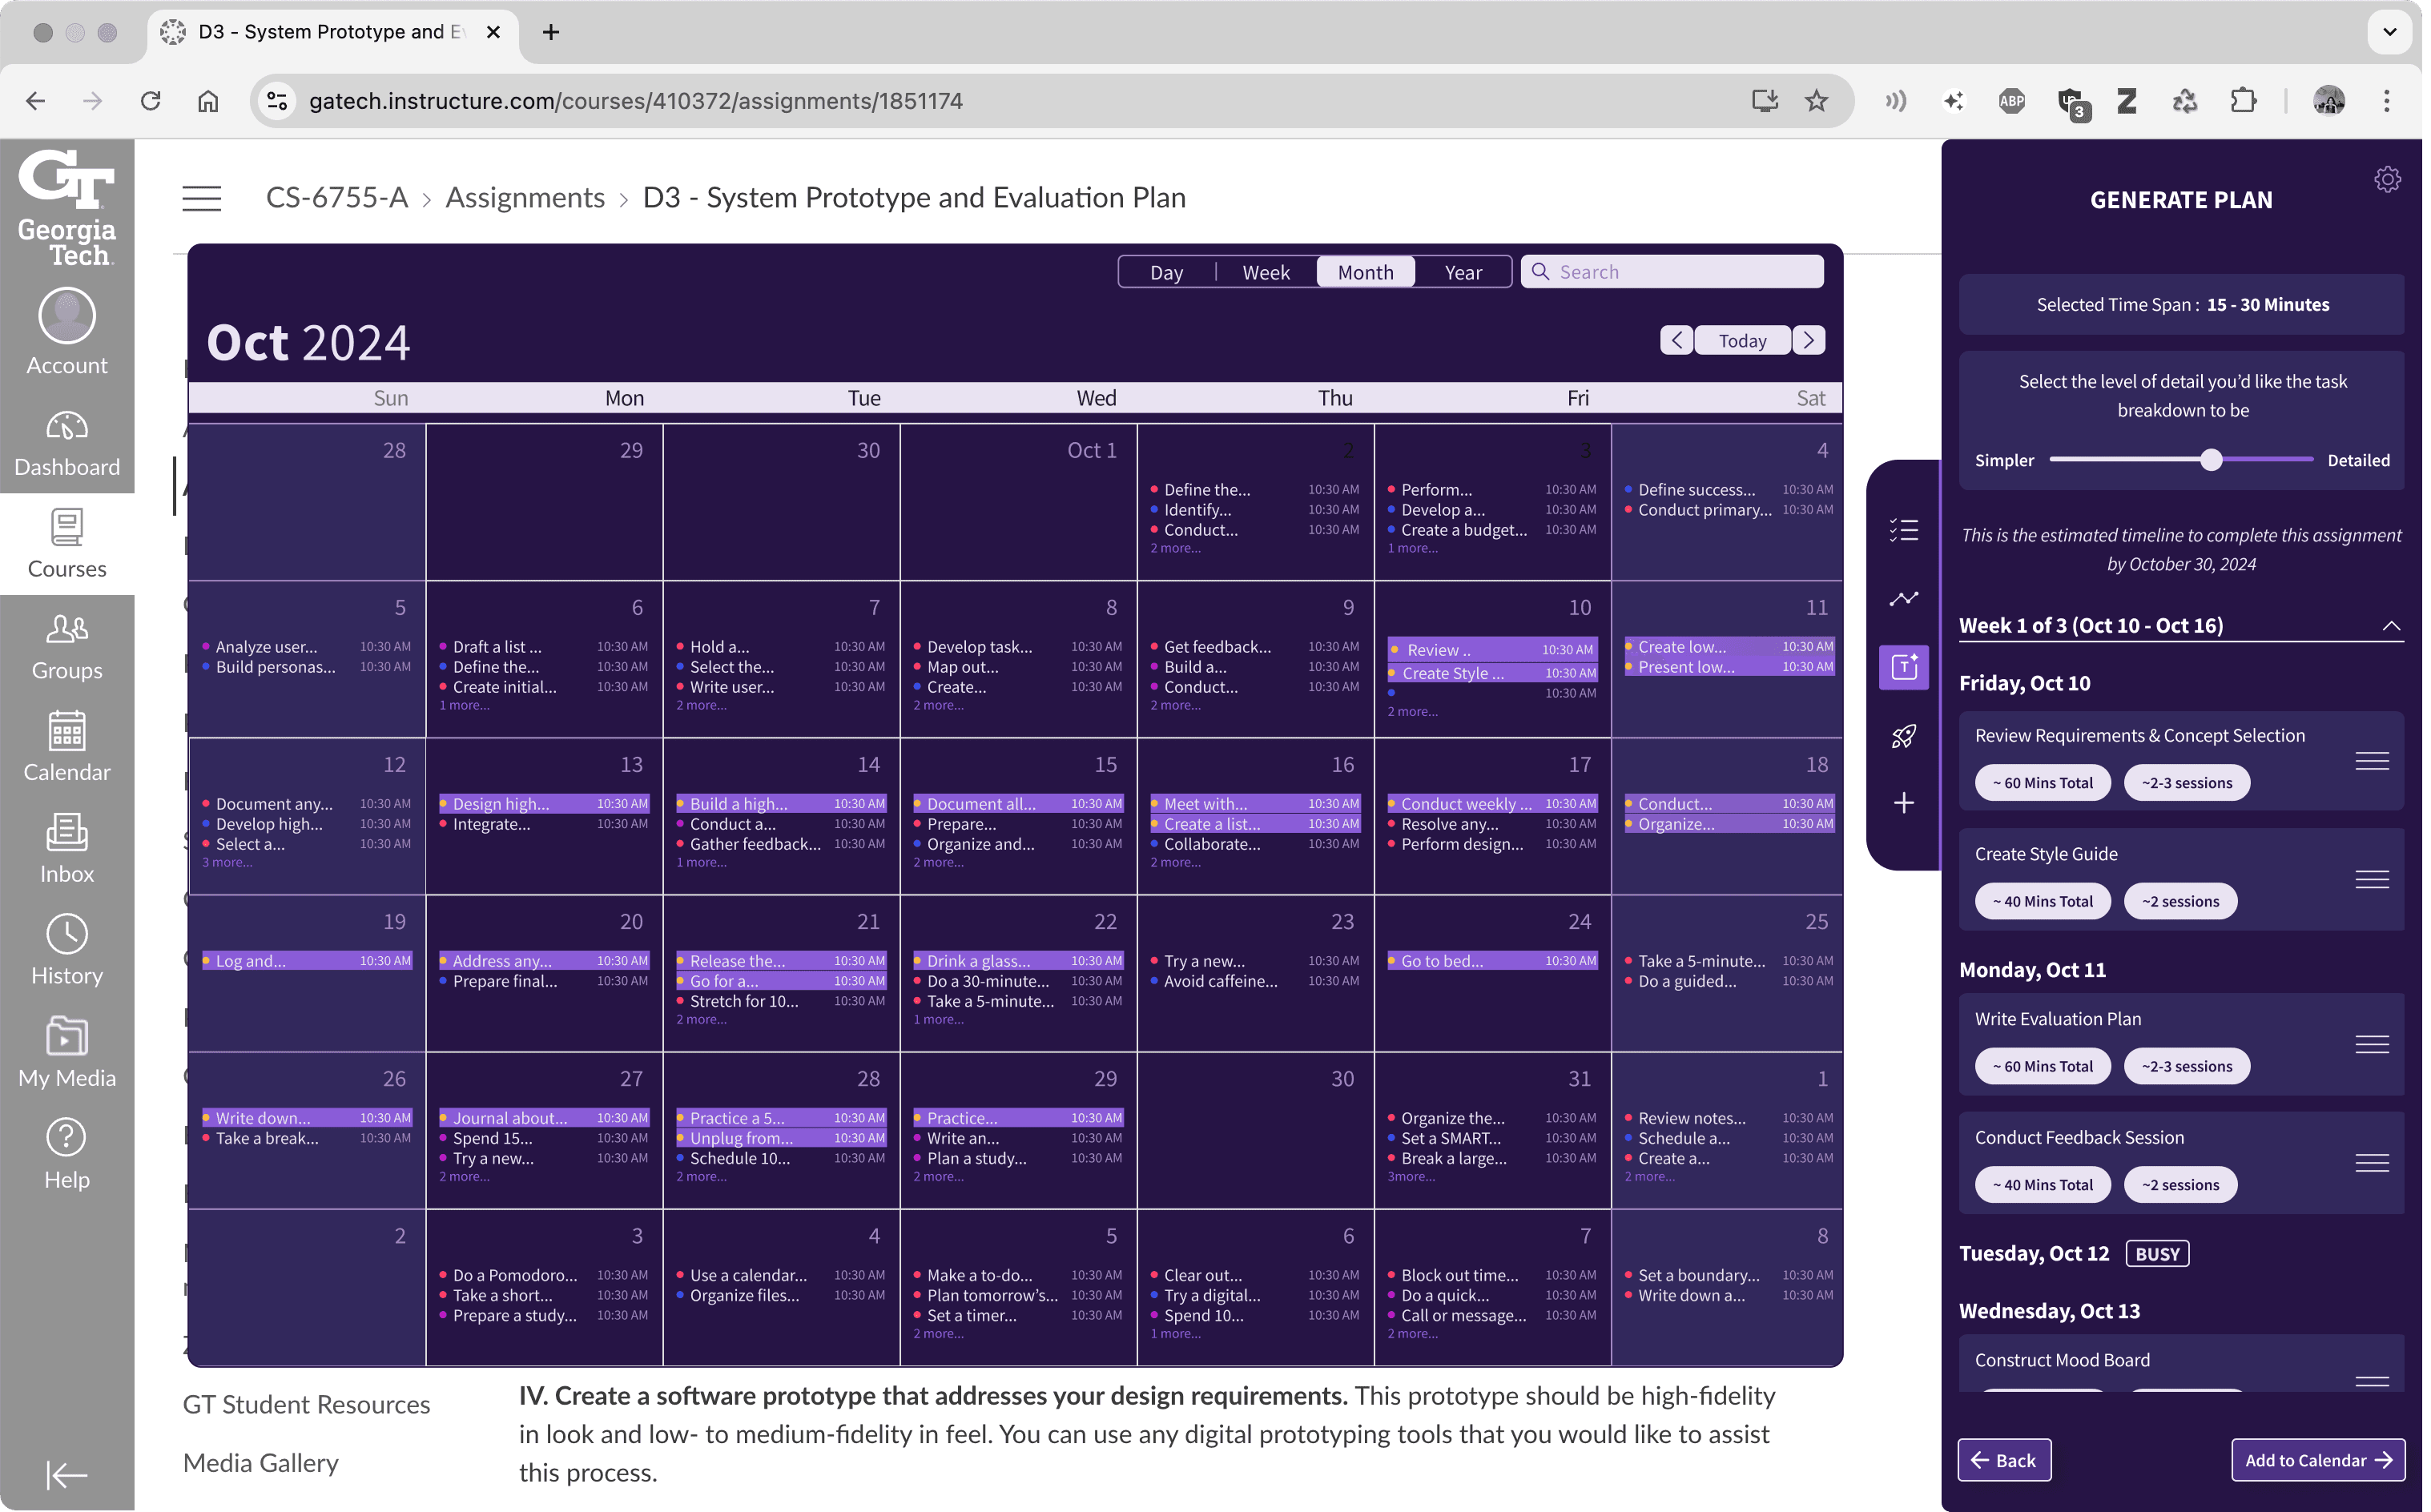This screenshot has height=1512, width=2431.
Task: Open Assignments breadcrumb link
Action: coord(525,198)
